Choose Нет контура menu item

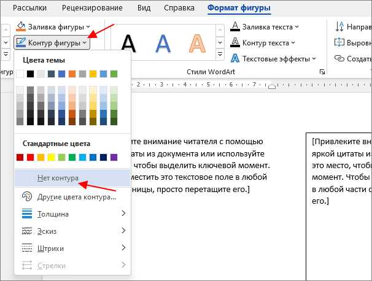coord(72,178)
